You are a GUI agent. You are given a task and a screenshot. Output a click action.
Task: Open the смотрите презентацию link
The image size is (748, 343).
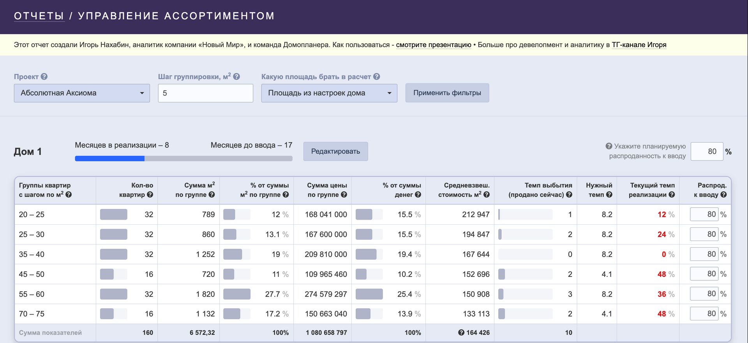click(434, 45)
